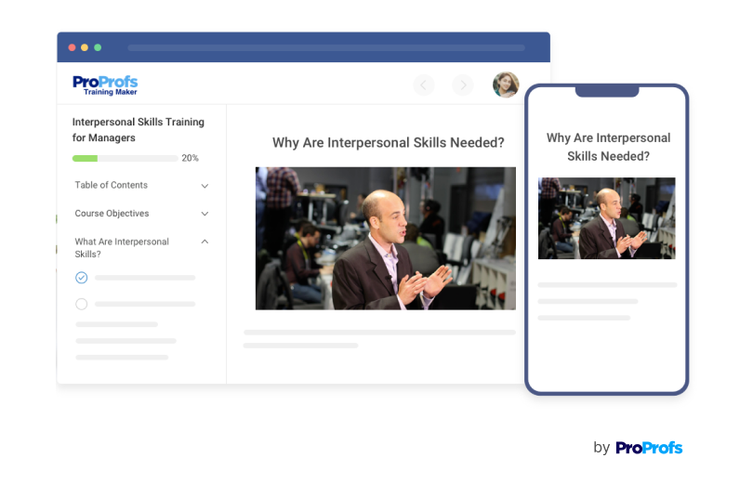This screenshot has height=484, width=753.
Task: Click the green maximize window dot
Action: point(98,47)
